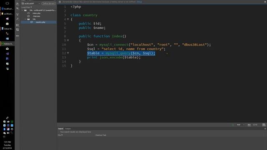Click the Task View icon atop taskbar
This screenshot has width=267, height=150.
coord(7,3)
